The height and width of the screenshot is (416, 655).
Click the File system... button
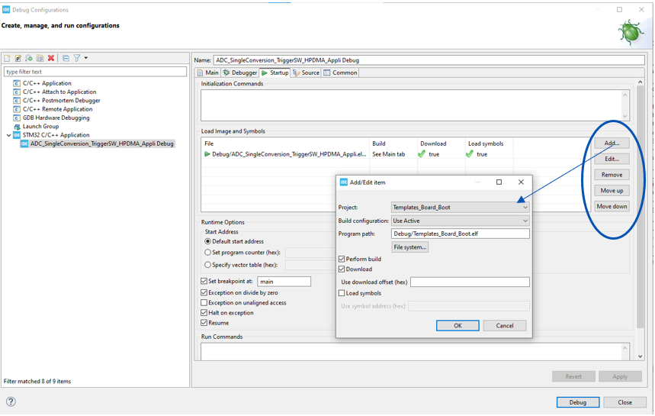[x=409, y=247]
